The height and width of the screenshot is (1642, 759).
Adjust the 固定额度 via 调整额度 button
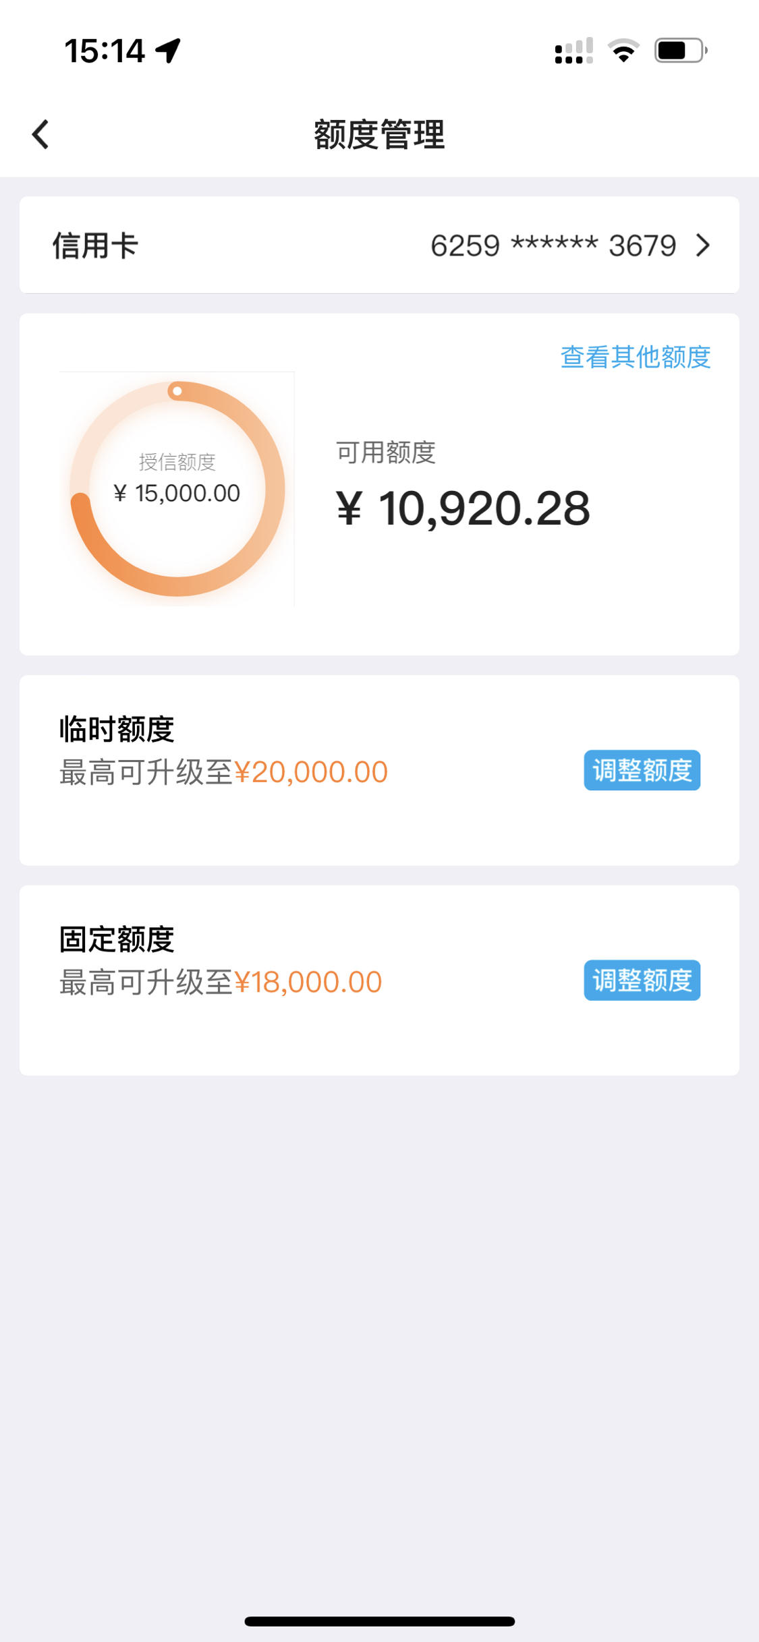click(x=642, y=980)
